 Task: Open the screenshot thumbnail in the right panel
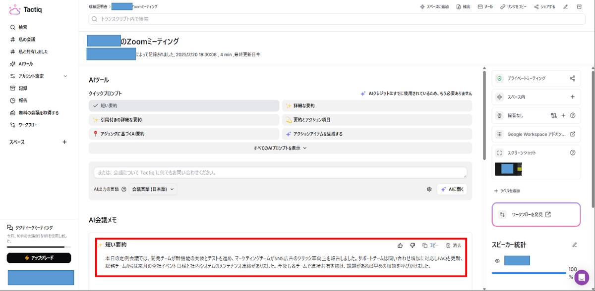pos(509,169)
